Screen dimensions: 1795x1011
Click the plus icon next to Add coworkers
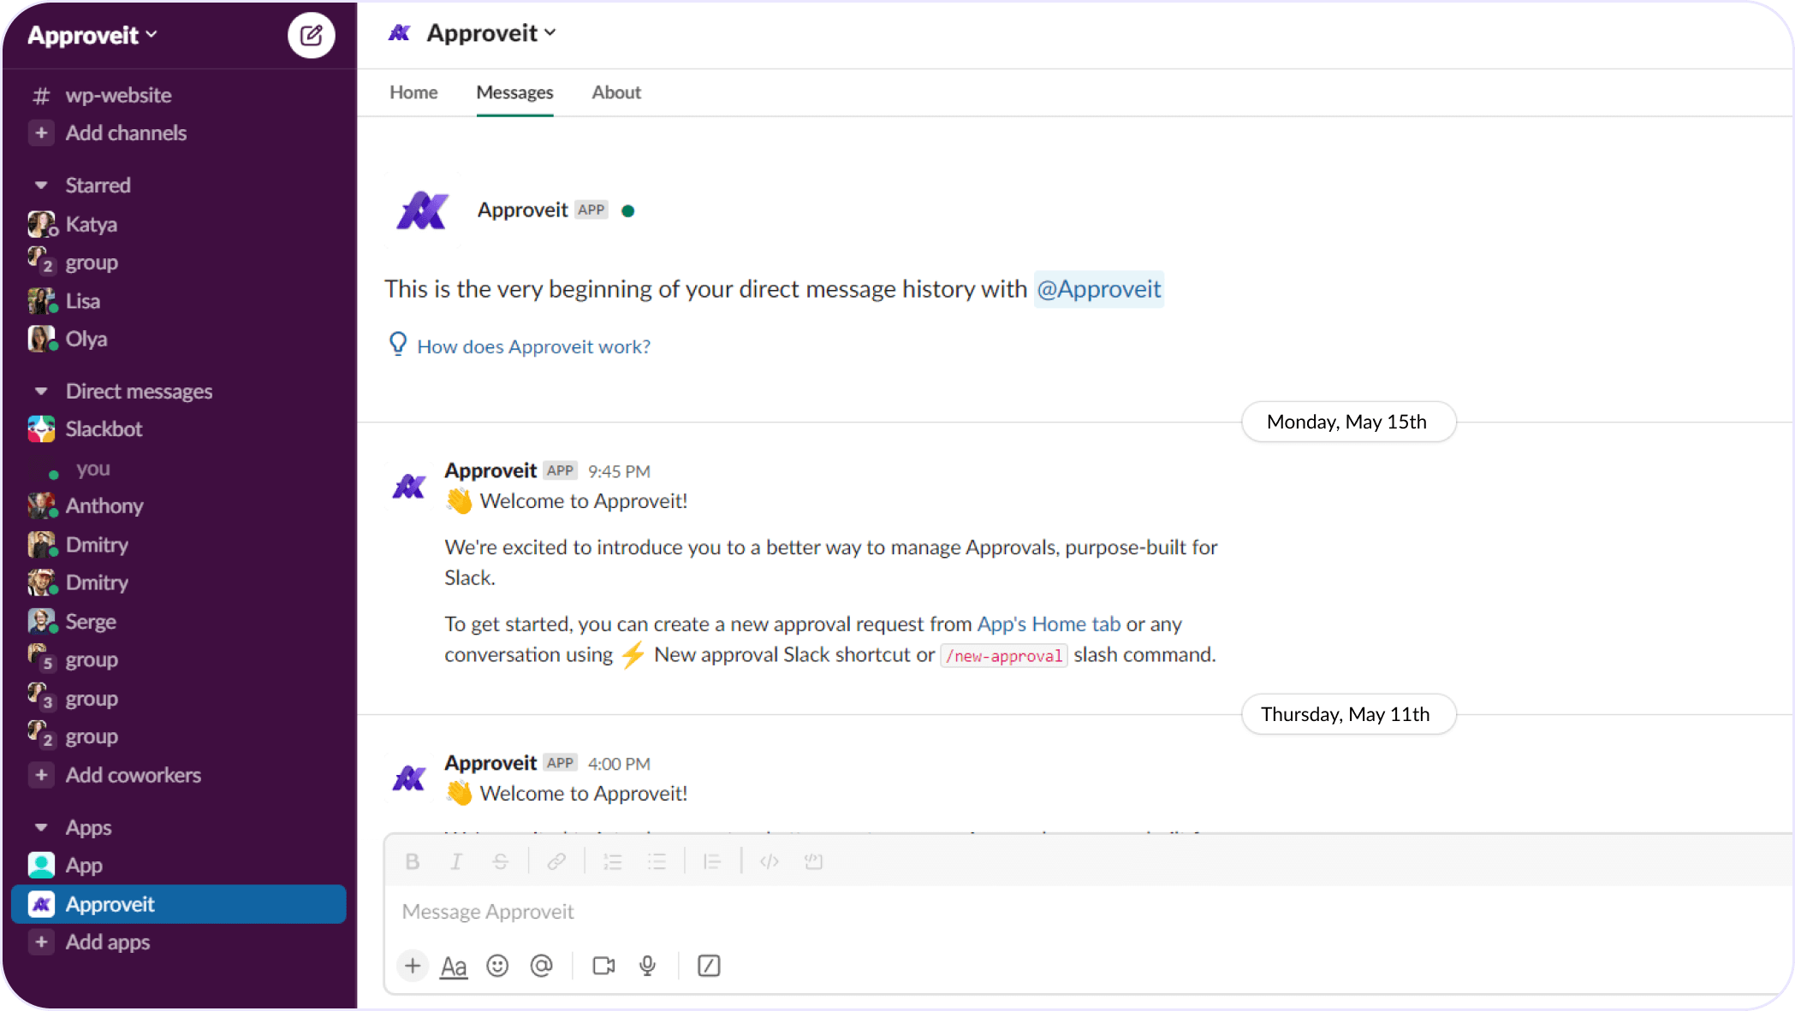pyautogui.click(x=41, y=775)
